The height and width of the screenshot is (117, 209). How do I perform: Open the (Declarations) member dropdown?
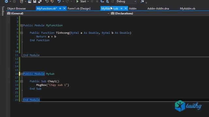[x=160, y=13]
